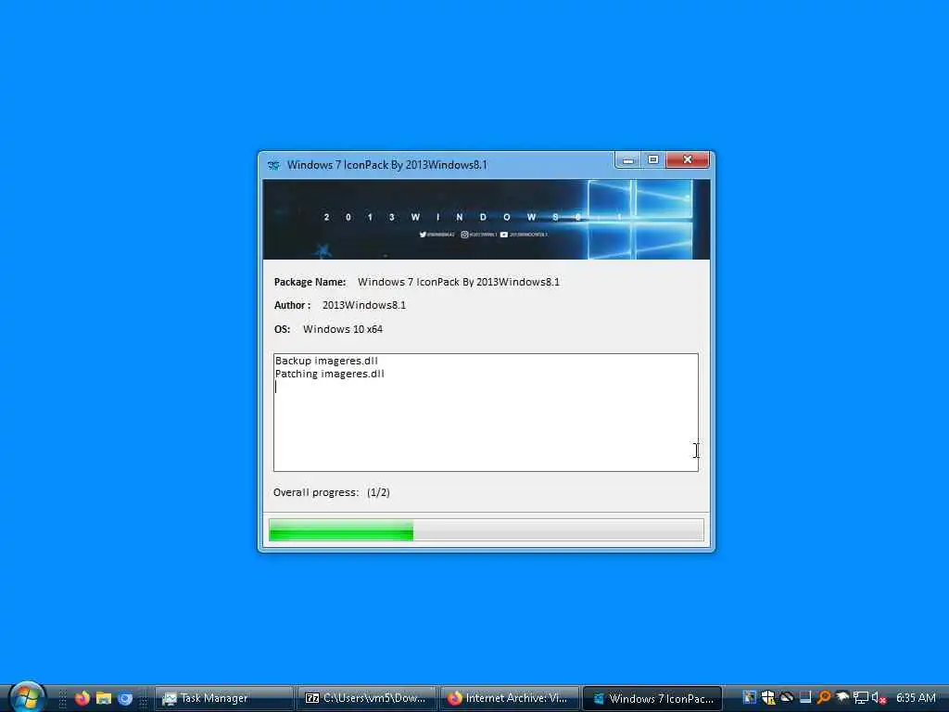Screen dimensions: 949x712
Task: Click the 'Patching imageres.dll' log line
Action: [330, 375]
